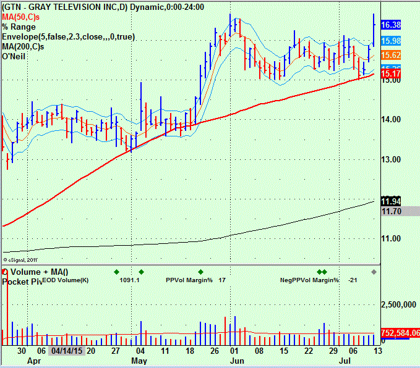This screenshot has height=368, width=420.
Task: Click the 26 date label on time axis
Action: [215, 351]
